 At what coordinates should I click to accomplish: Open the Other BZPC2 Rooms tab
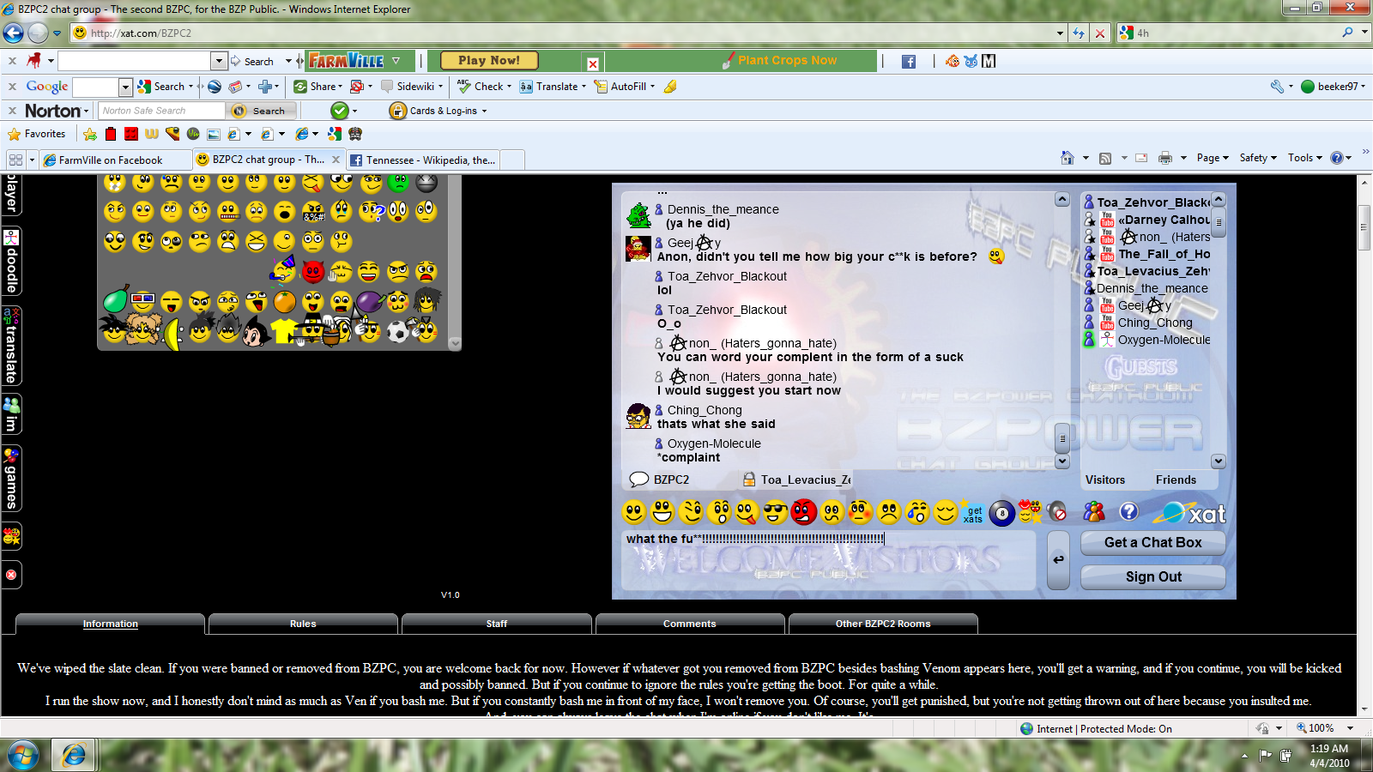(x=883, y=624)
